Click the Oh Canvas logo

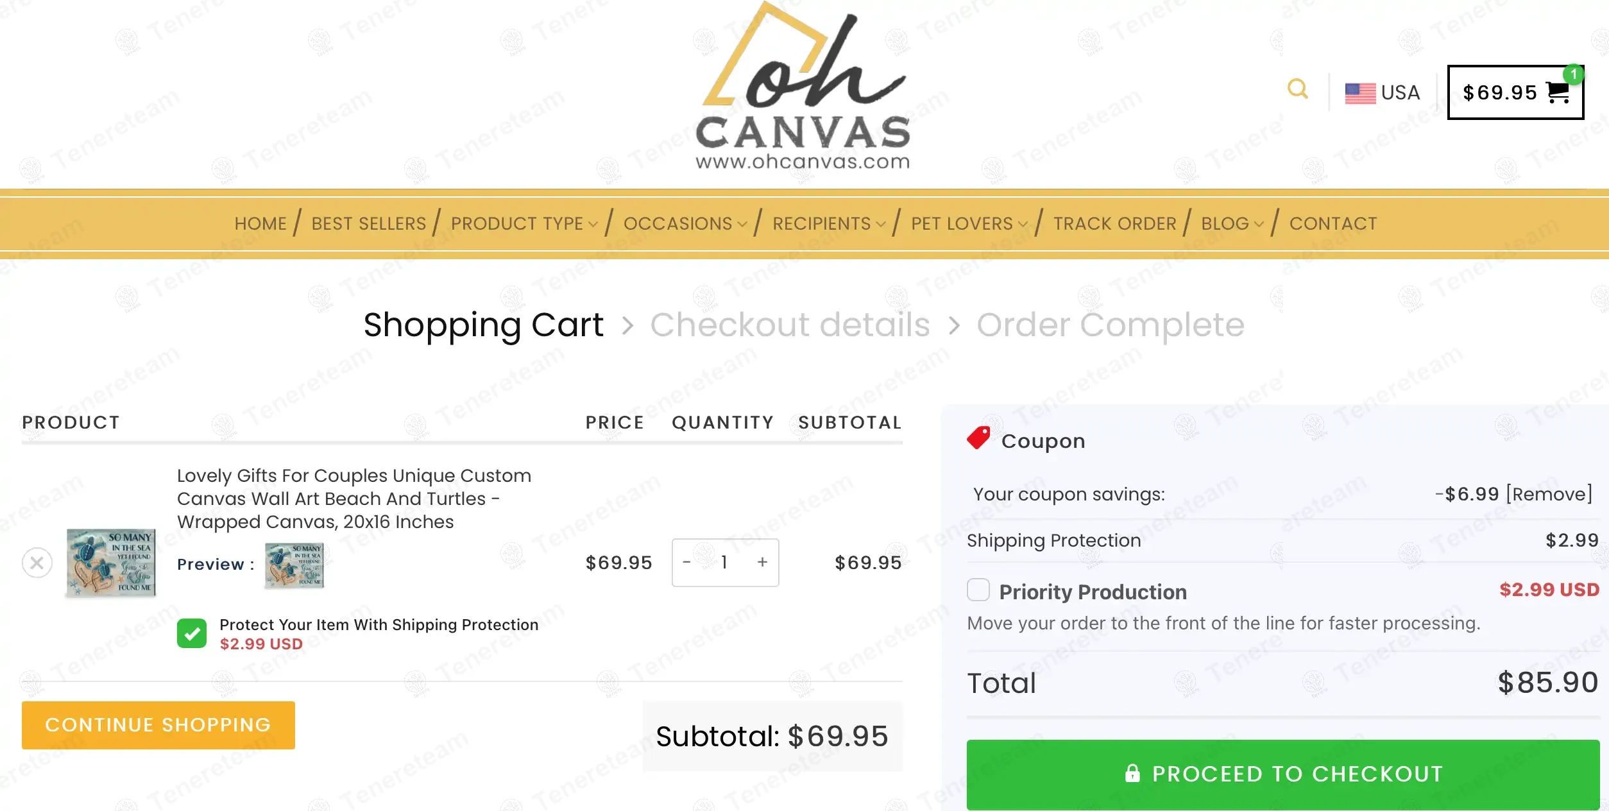point(803,87)
